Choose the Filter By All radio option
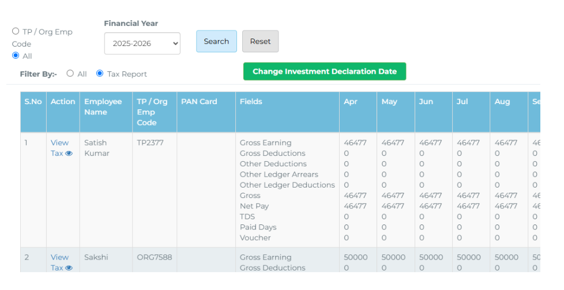The width and height of the screenshot is (564, 290). [70, 74]
